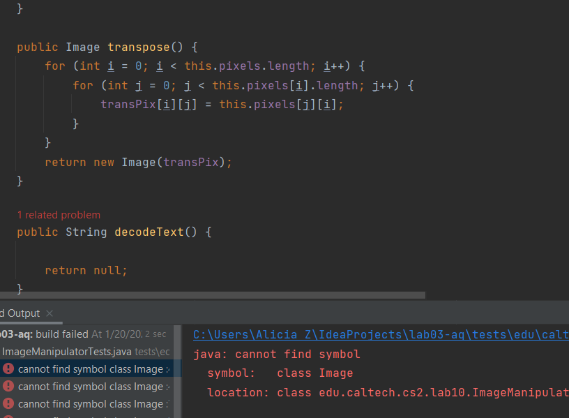Click the red error icon on the third error
This screenshot has height=418, width=569.
pos(8,403)
